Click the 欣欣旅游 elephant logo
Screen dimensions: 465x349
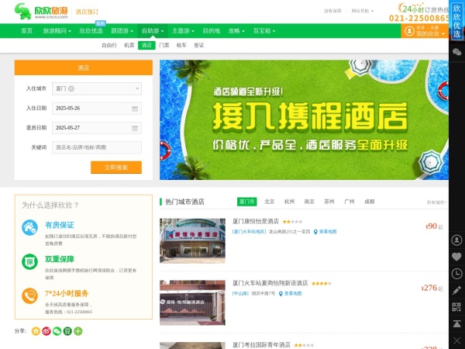41,12
